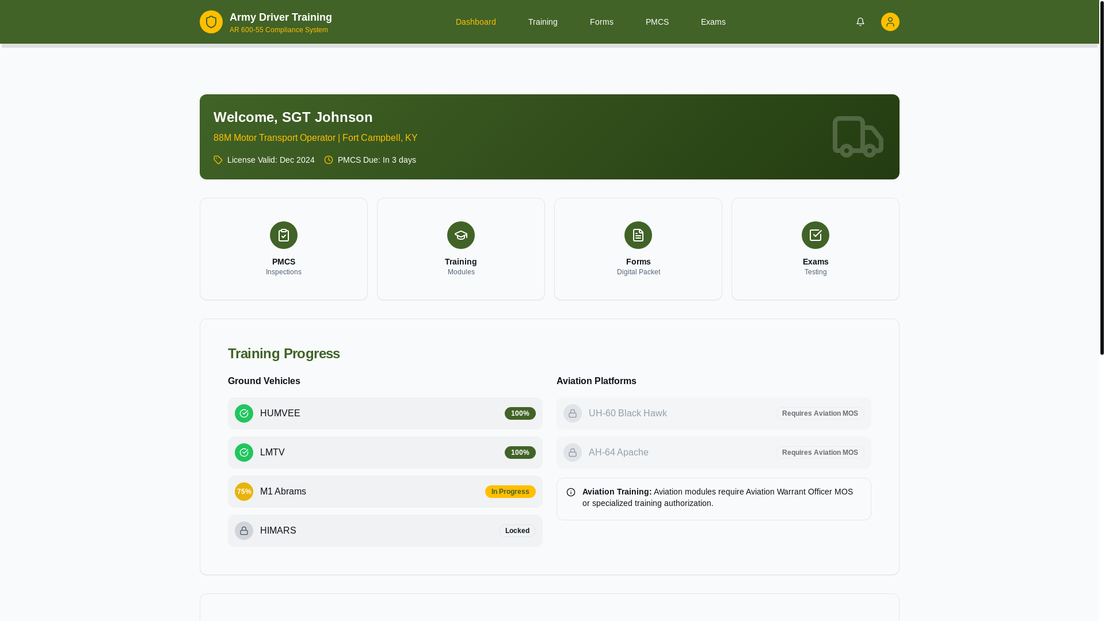Image resolution: width=1105 pixels, height=621 pixels.
Task: Open the Training nav item
Action: click(543, 22)
